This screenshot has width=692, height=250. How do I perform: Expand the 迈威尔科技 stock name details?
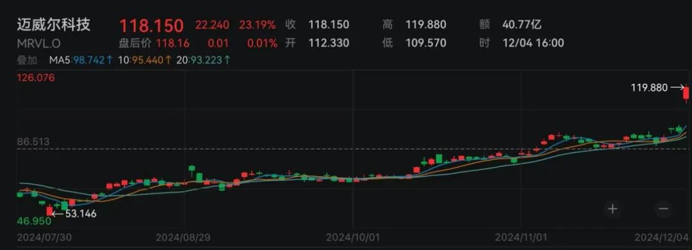(x=53, y=25)
